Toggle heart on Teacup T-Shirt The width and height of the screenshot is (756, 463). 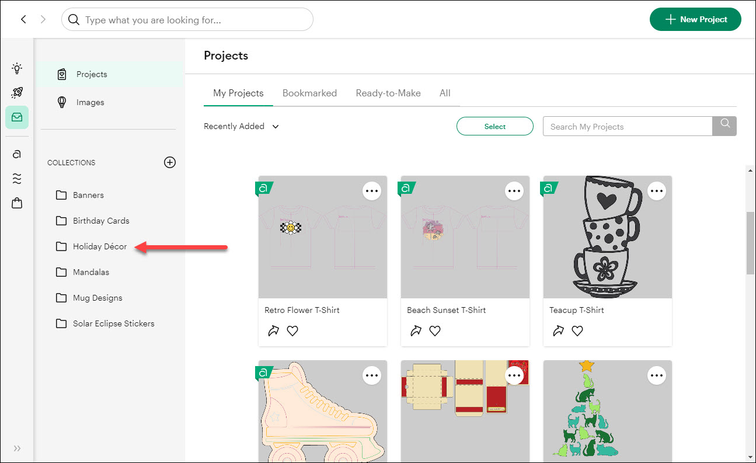click(x=577, y=331)
